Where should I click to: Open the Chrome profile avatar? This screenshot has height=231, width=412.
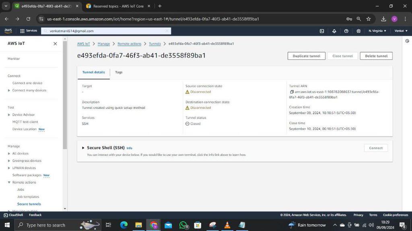click(x=394, y=19)
